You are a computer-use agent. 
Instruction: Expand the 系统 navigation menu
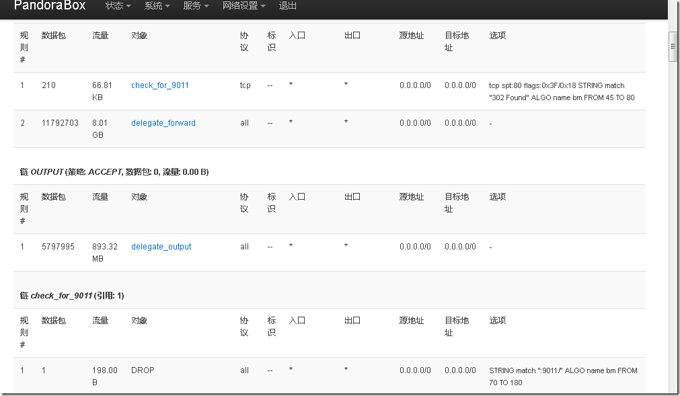tap(157, 6)
